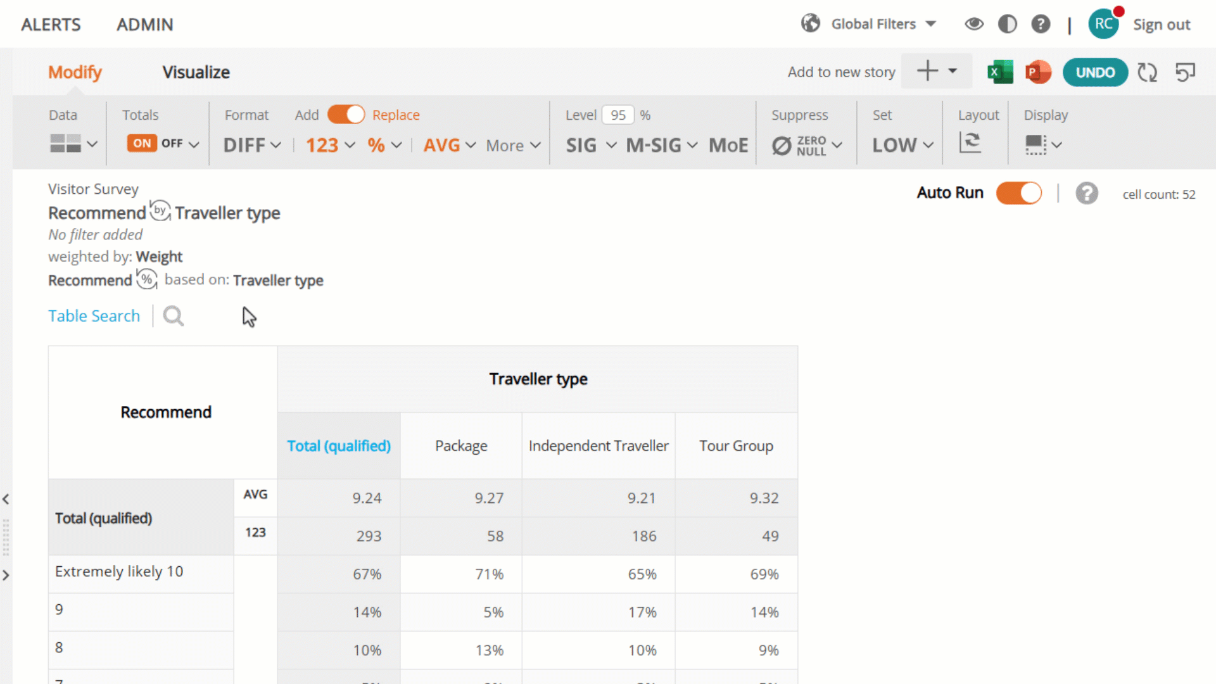The height and width of the screenshot is (684, 1216).
Task: Toggle the contrast theme icon
Action: 1007,24
